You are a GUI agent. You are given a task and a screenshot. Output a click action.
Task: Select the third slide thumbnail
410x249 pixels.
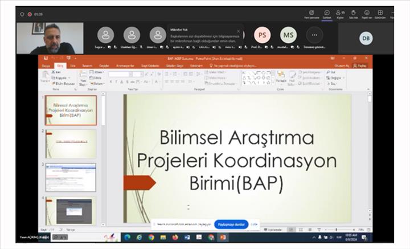[x=71, y=177]
